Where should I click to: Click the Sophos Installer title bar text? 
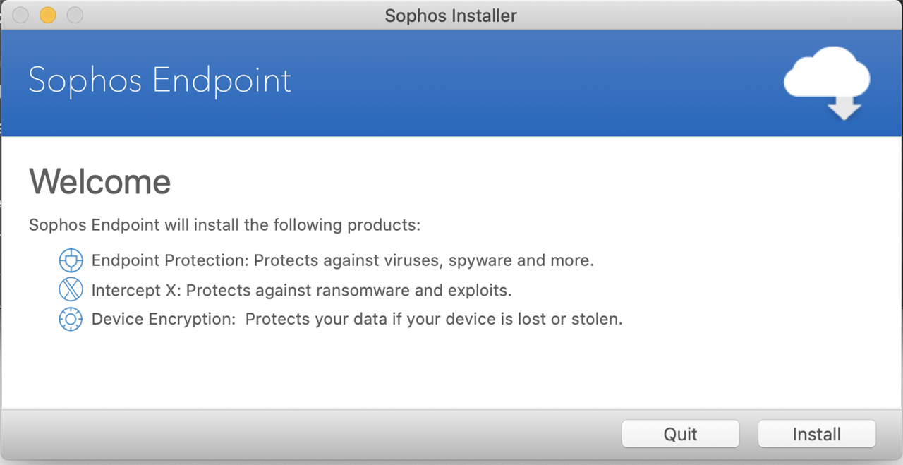coord(451,16)
